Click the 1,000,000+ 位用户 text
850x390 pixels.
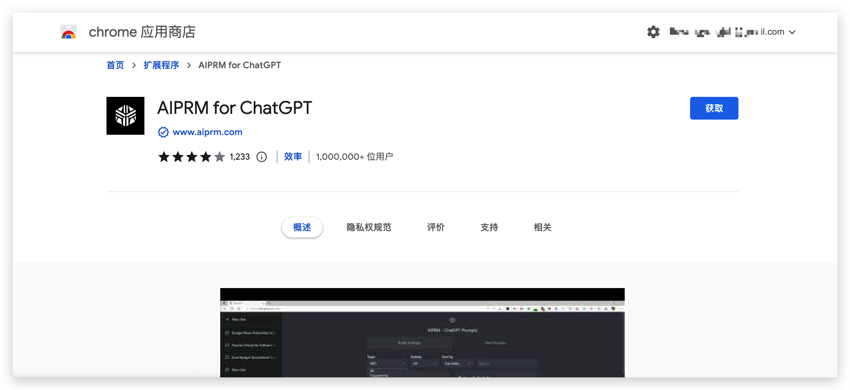pos(355,157)
